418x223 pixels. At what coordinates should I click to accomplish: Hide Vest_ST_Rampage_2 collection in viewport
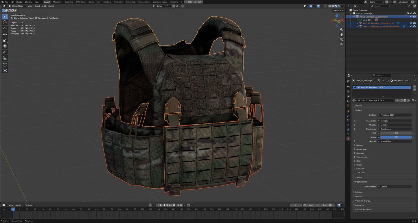tap(411, 13)
